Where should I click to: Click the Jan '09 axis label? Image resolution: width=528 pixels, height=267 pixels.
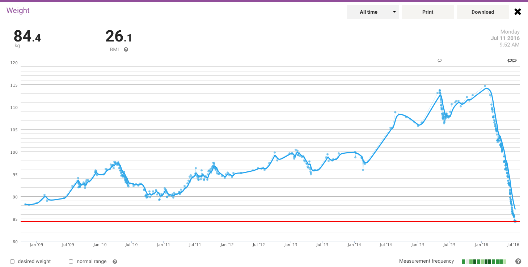click(37, 245)
